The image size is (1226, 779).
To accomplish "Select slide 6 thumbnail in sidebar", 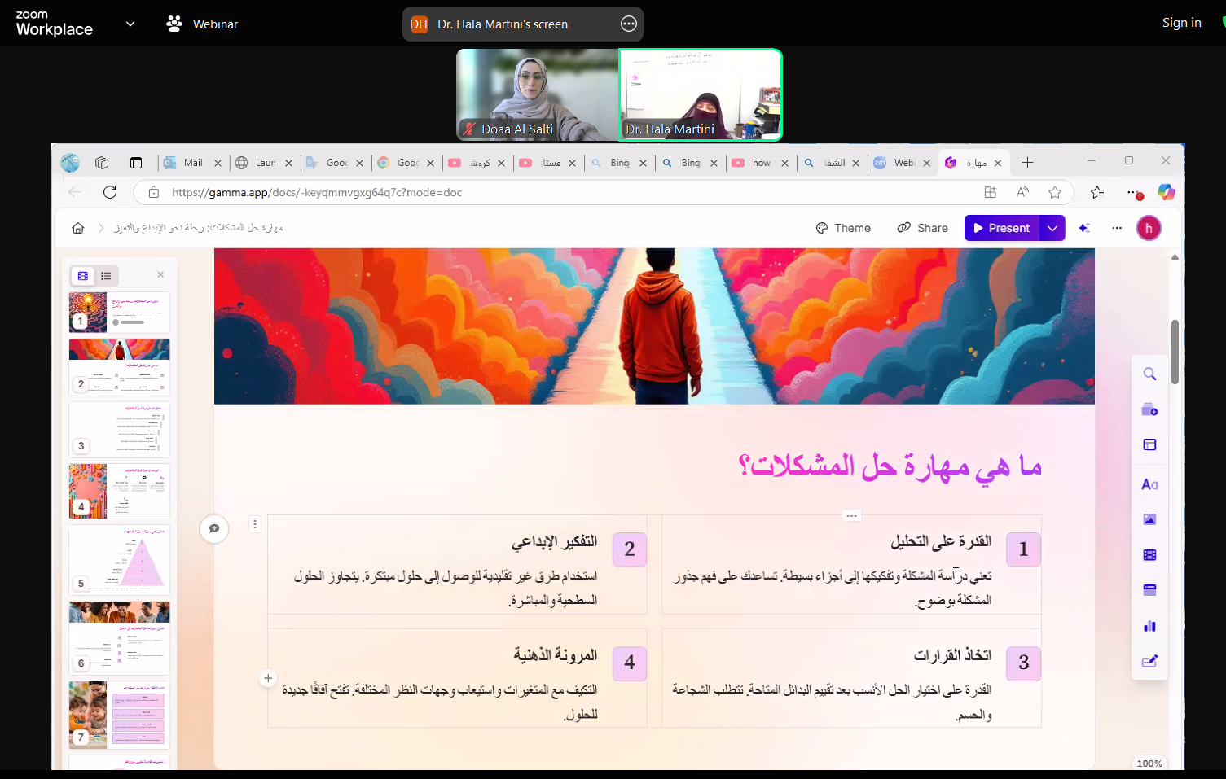I will (120, 637).
